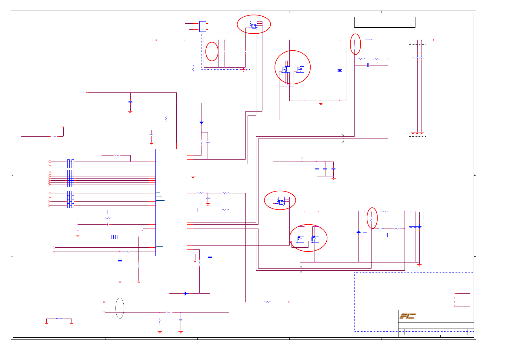The width and height of the screenshot is (510, 361).
Task: Click the empty black-bordered title box above the schematic
Action: click(x=385, y=22)
